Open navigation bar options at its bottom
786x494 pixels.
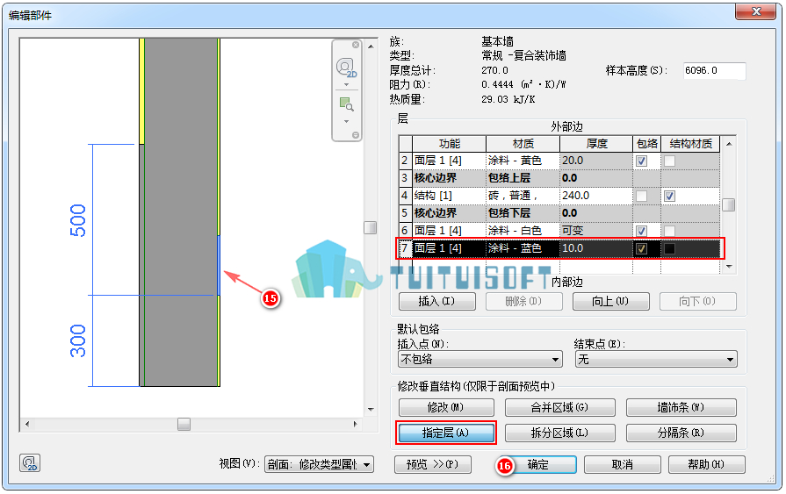pos(356,135)
